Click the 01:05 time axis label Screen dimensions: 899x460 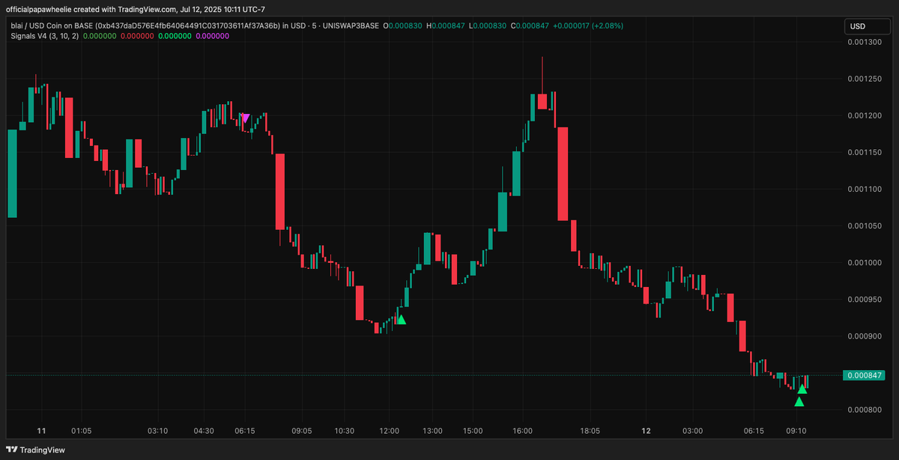(x=81, y=431)
